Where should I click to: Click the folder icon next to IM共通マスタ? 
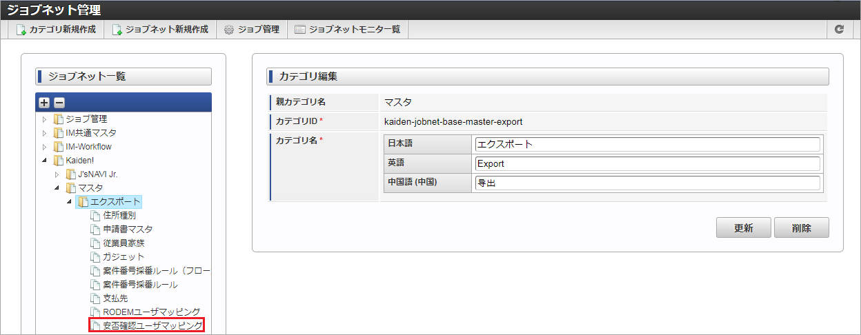pos(58,133)
